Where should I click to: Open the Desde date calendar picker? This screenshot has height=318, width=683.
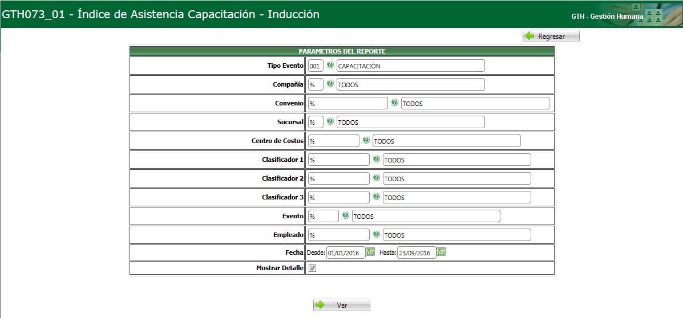pyautogui.click(x=370, y=252)
